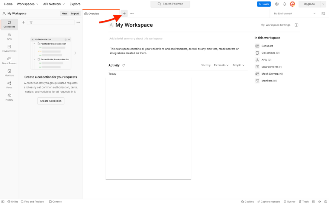
Task: Open Workspace Settings
Action: 275,25
